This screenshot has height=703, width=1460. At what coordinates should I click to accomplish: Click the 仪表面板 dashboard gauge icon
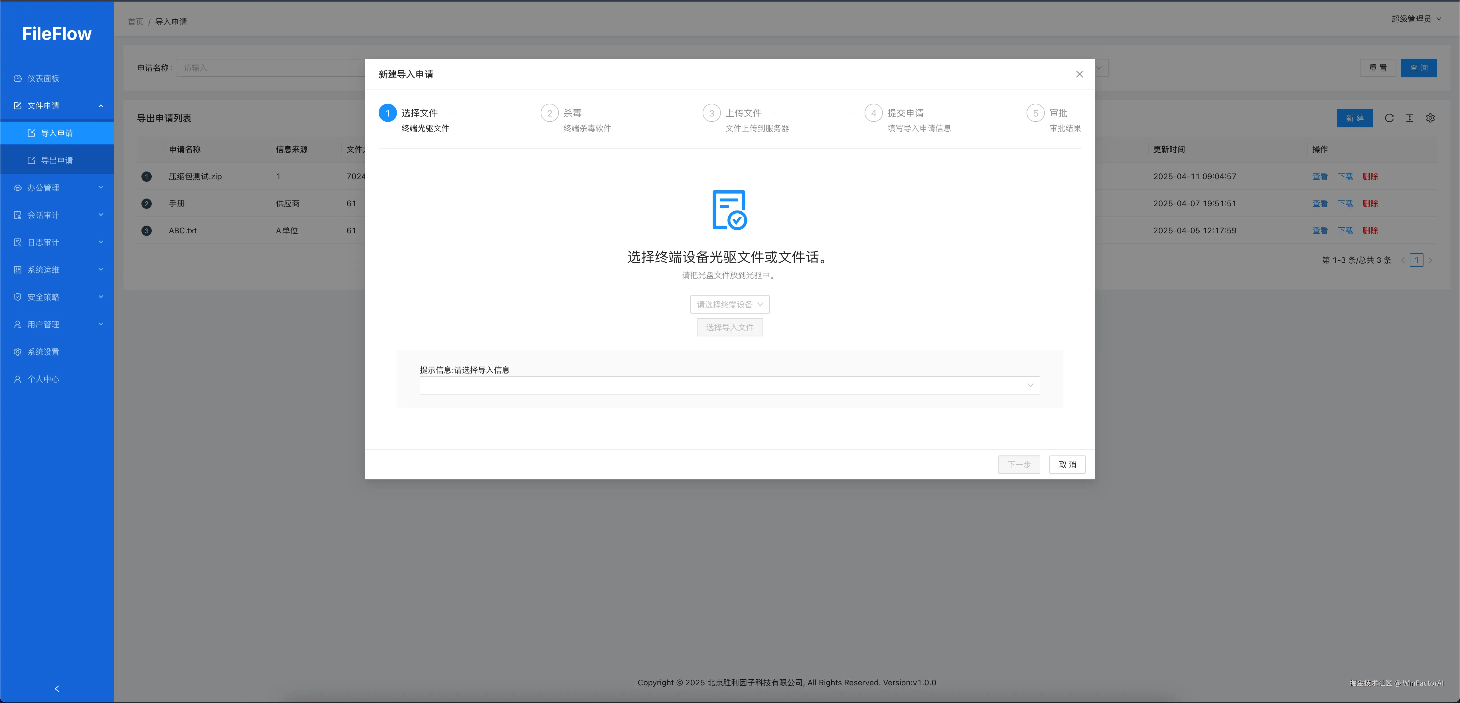coord(17,78)
